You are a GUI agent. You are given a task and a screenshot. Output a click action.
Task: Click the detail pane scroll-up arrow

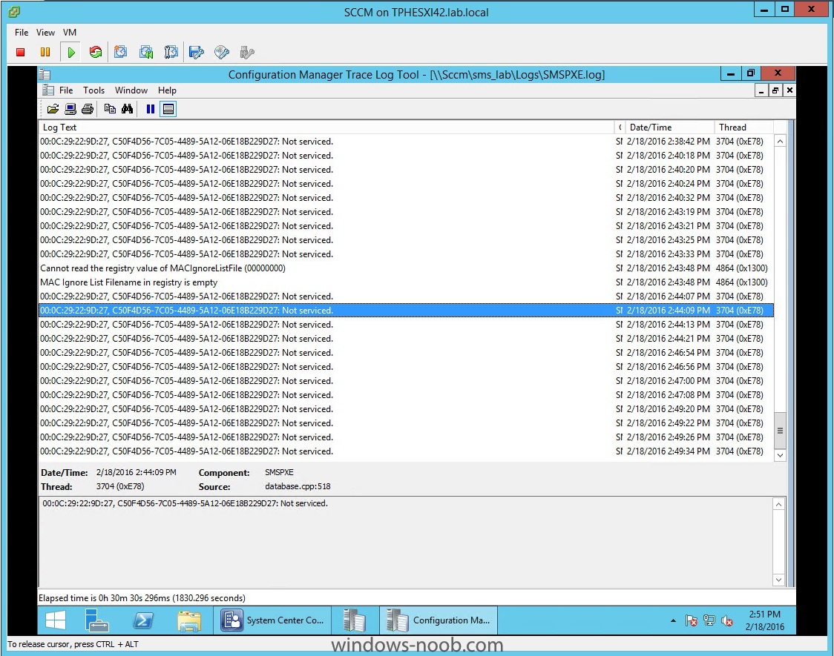click(778, 505)
